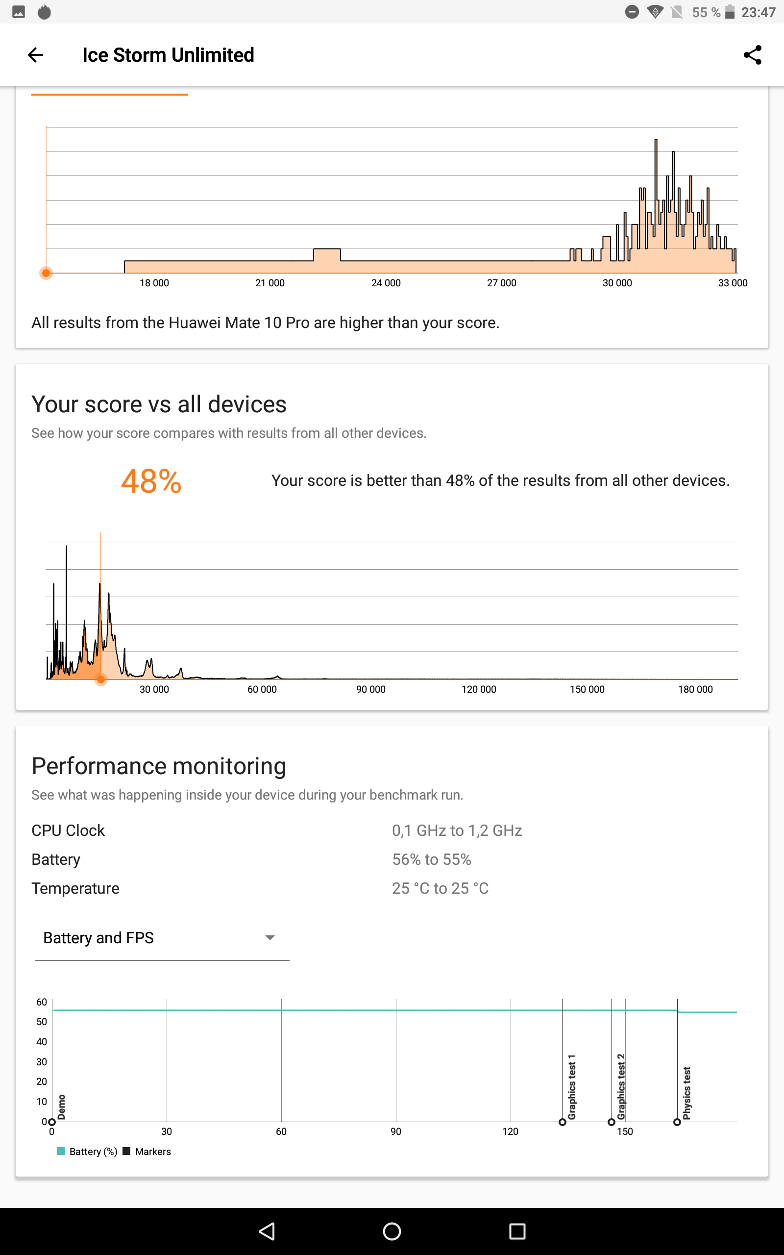Select the Graphics test 1 marker
Image resolution: width=784 pixels, height=1255 pixels.
[562, 1122]
